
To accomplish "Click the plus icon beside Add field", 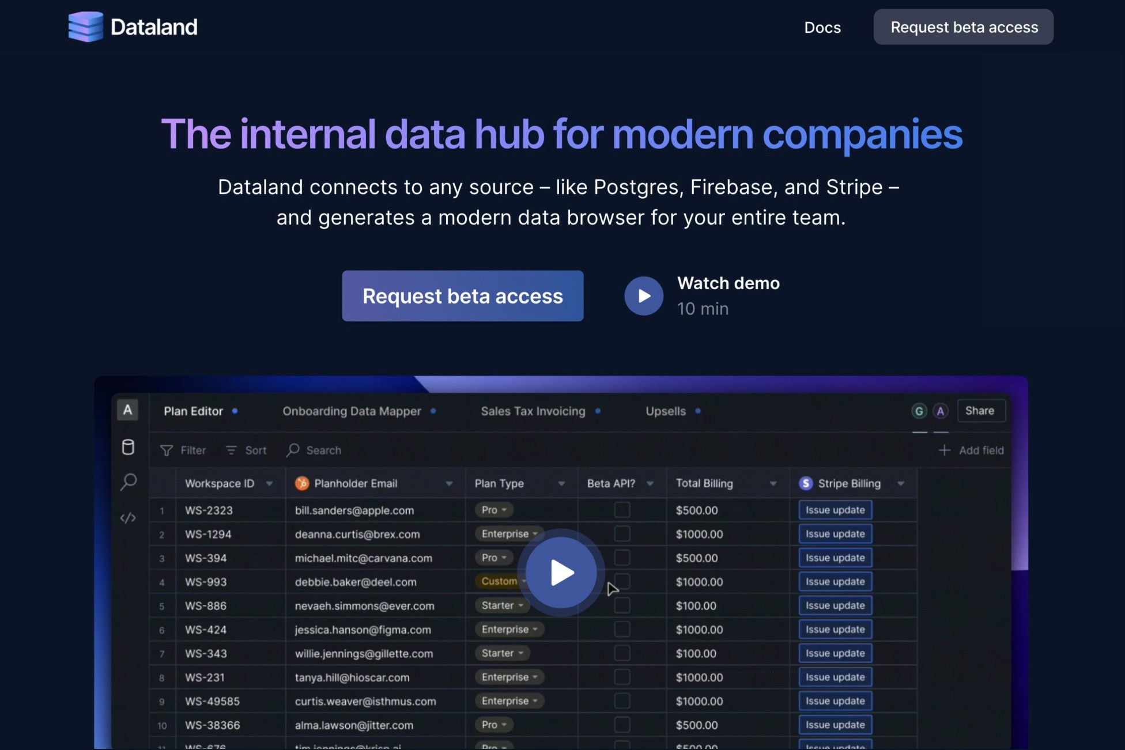I will (x=944, y=450).
